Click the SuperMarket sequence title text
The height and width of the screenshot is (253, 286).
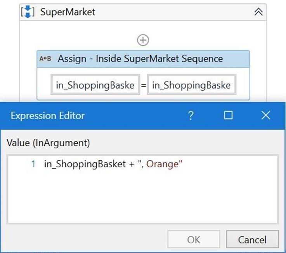coord(68,12)
